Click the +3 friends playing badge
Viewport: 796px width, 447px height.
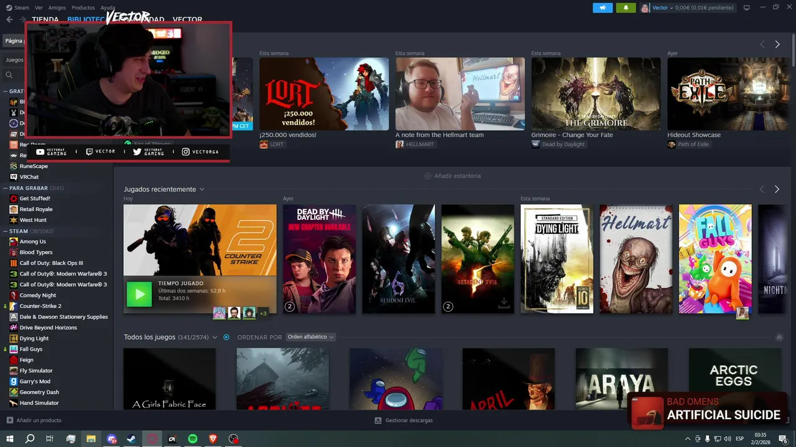click(263, 313)
